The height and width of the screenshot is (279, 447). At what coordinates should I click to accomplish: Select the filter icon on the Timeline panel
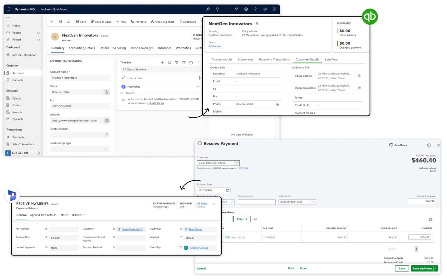click(x=177, y=62)
